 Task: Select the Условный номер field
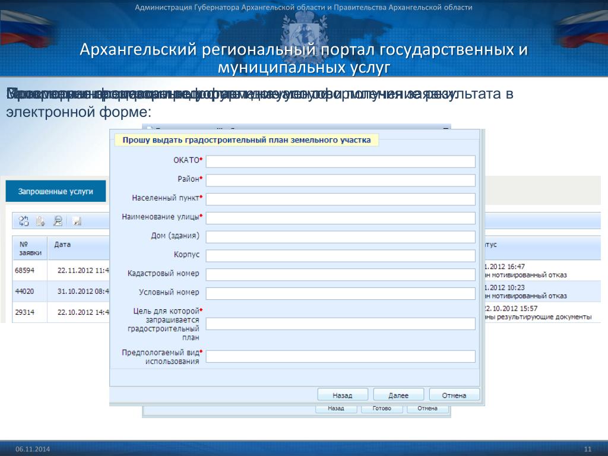(x=340, y=293)
